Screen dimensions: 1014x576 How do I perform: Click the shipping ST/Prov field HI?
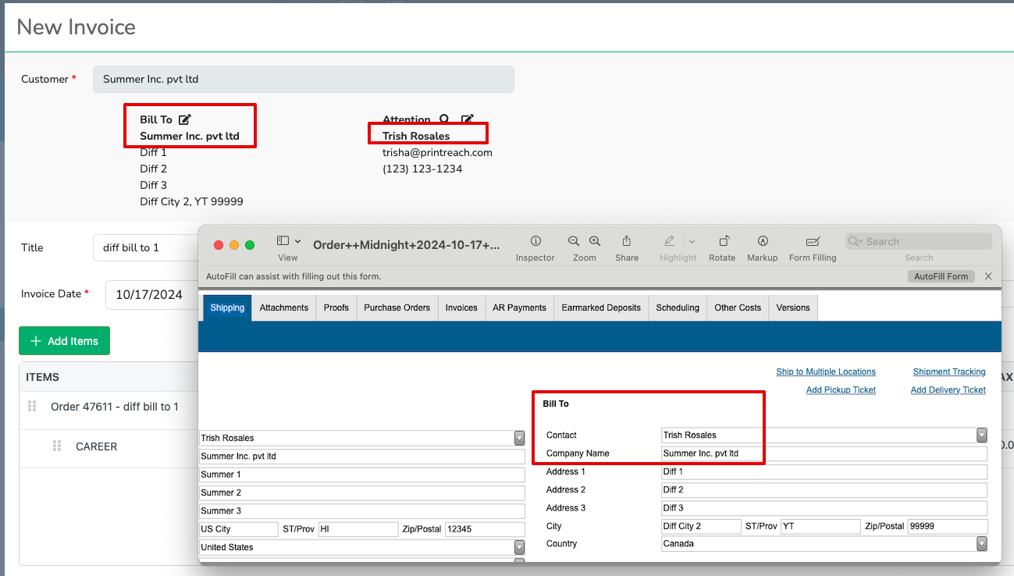pyautogui.click(x=358, y=529)
